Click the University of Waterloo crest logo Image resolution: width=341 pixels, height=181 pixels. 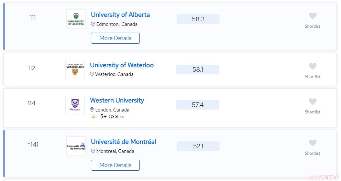click(75, 69)
